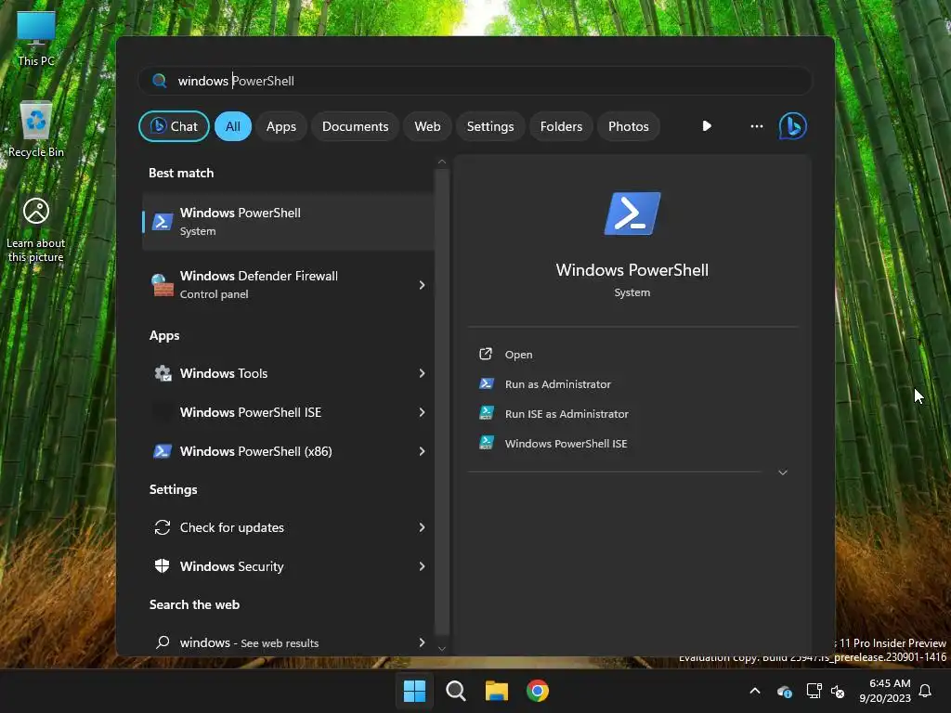Expand the windows web results chevron
Screen dimensions: 951x713
[423, 642]
